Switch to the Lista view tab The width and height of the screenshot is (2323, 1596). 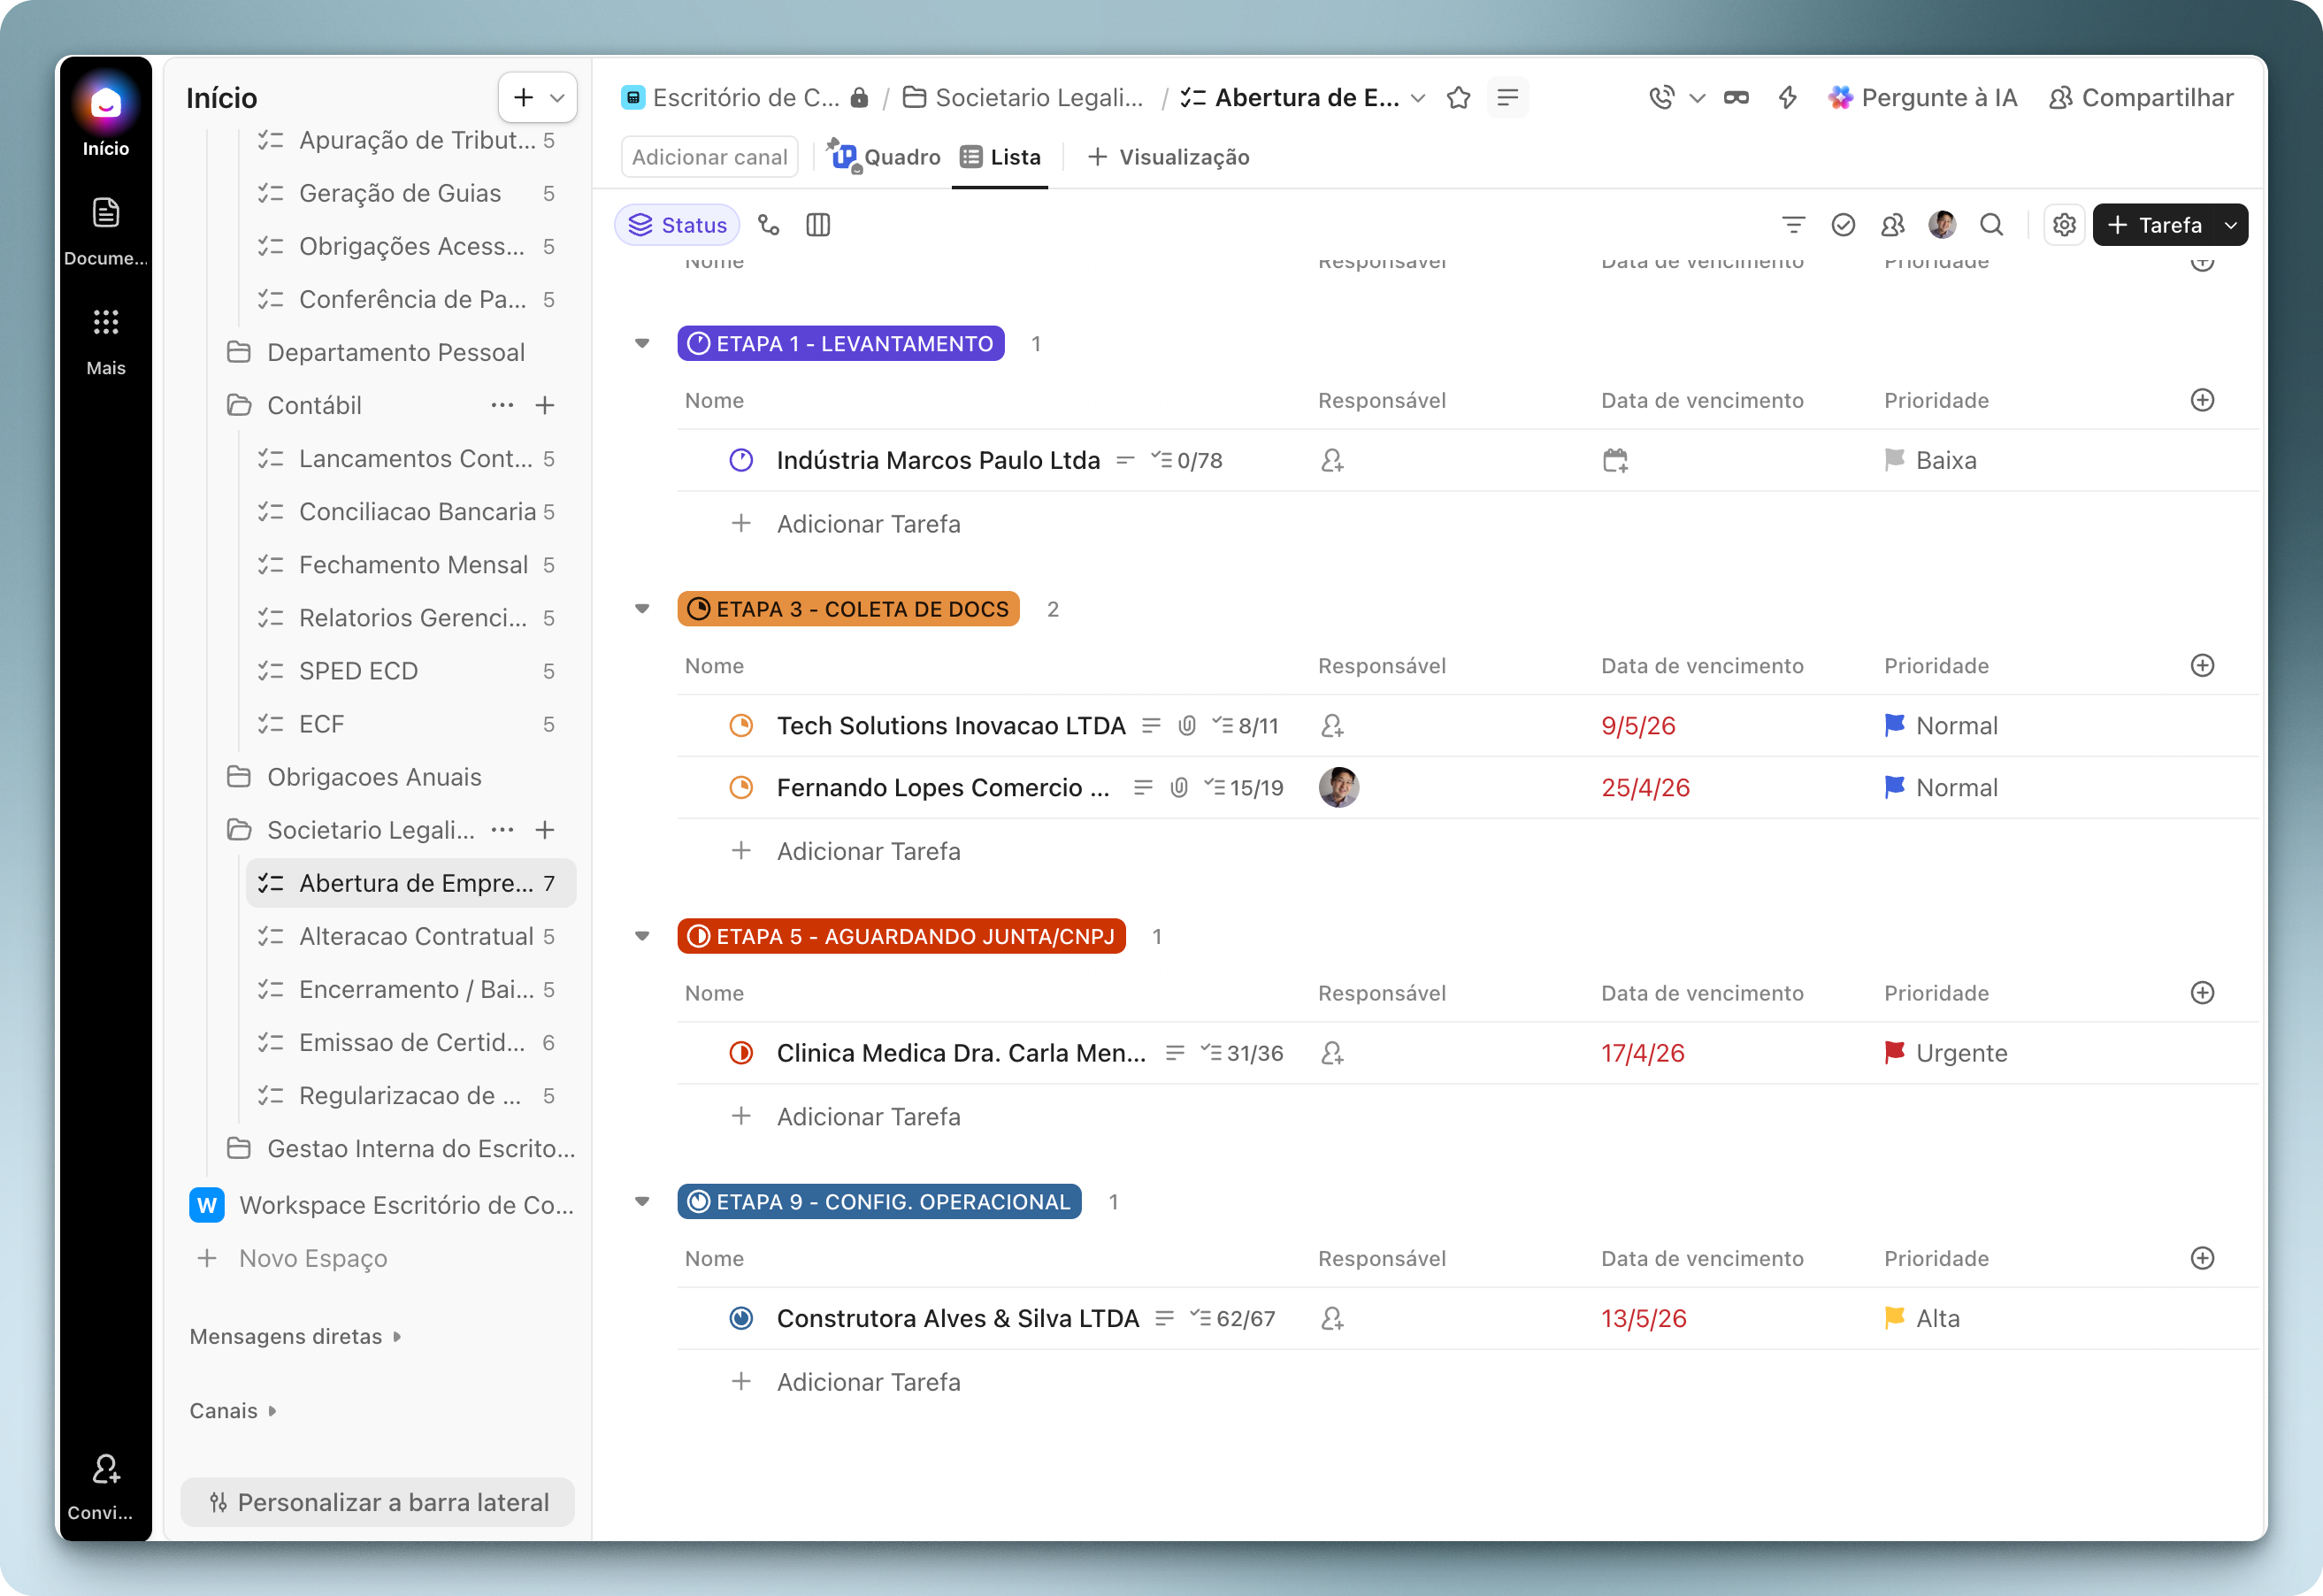point(1000,157)
